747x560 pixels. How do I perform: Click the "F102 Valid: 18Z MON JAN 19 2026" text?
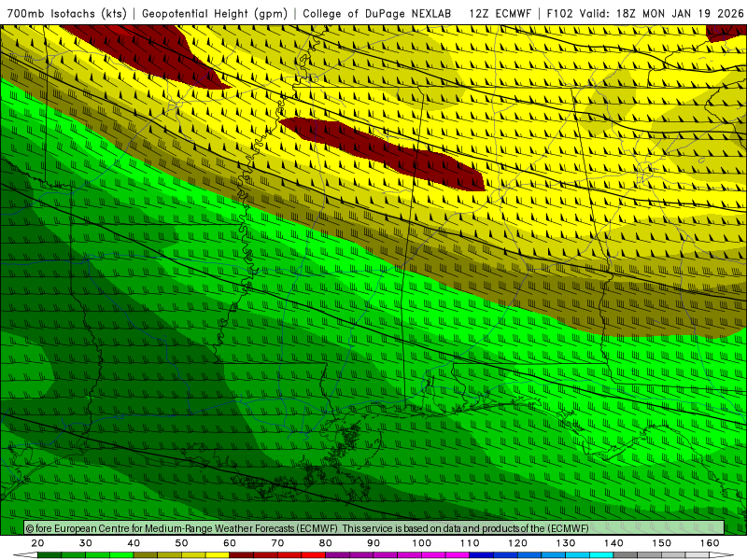pos(645,14)
